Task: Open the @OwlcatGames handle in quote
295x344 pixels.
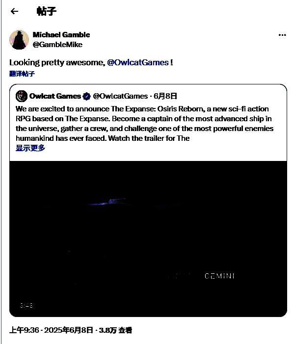Action: [120, 96]
